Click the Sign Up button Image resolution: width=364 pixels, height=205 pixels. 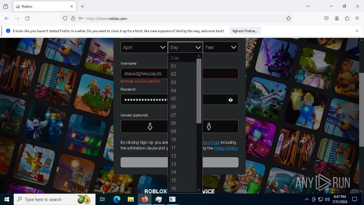pyautogui.click(x=179, y=162)
